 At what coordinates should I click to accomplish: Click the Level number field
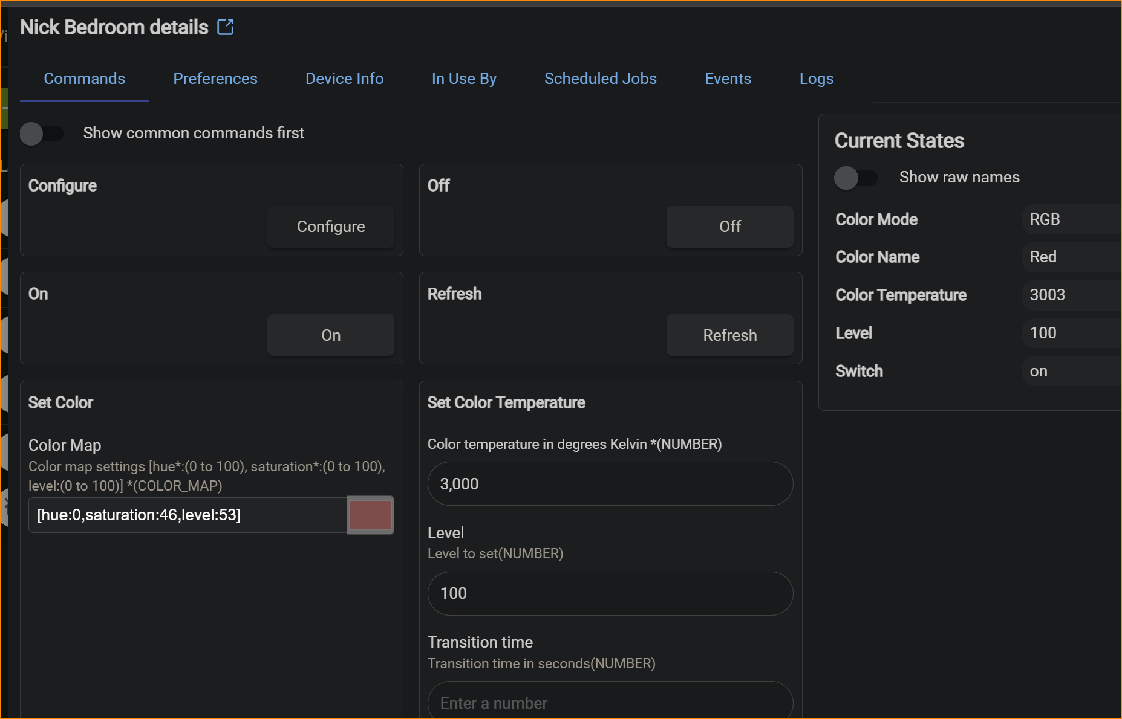coord(610,593)
